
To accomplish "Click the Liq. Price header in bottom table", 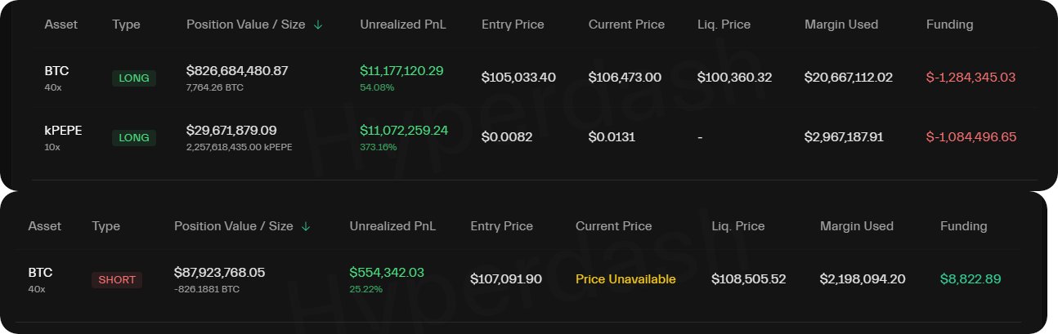I will [x=738, y=226].
